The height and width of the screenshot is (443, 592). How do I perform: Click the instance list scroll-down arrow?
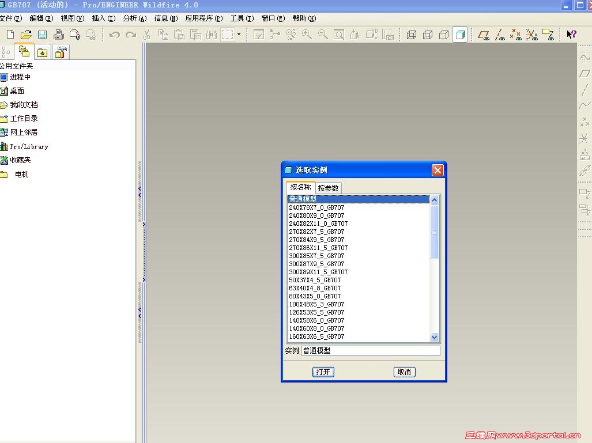click(434, 338)
